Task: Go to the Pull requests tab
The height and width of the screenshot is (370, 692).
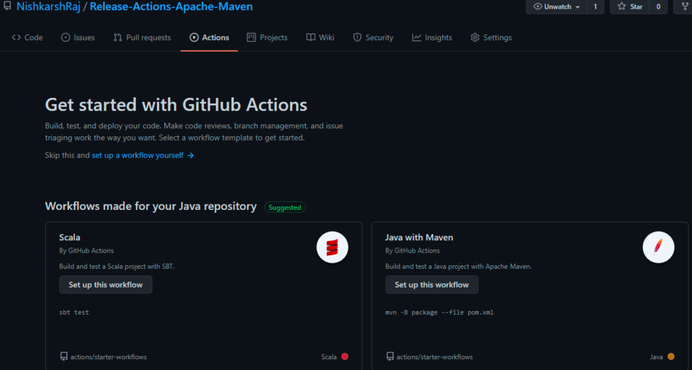Action: tap(142, 38)
